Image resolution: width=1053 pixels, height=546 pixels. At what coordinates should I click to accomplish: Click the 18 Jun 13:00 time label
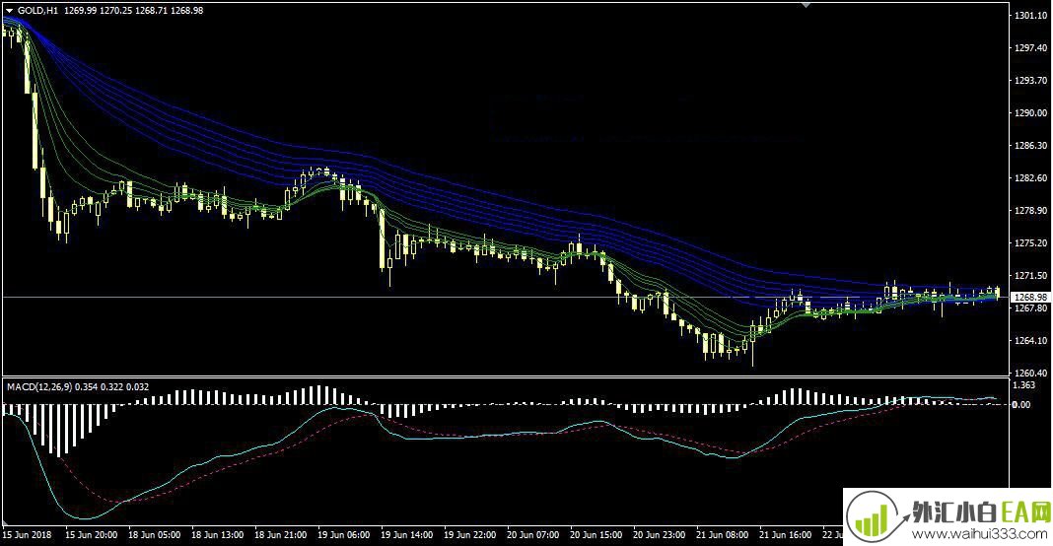[218, 534]
